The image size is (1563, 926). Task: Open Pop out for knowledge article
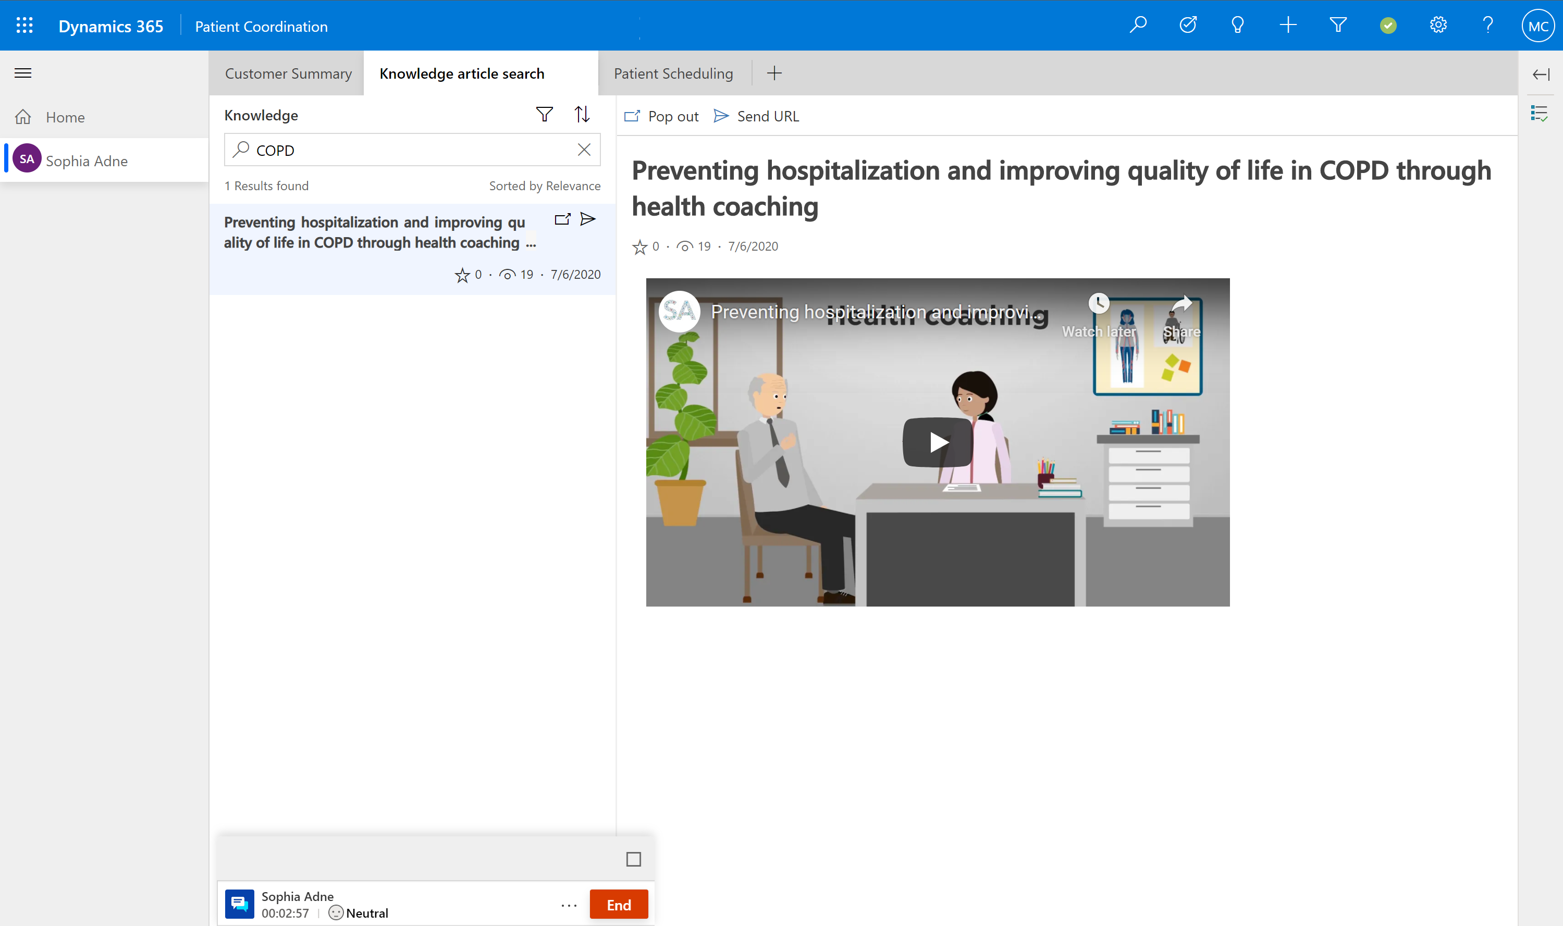(x=661, y=115)
